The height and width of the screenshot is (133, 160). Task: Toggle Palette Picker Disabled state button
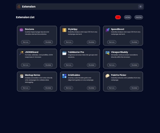tap(134, 88)
